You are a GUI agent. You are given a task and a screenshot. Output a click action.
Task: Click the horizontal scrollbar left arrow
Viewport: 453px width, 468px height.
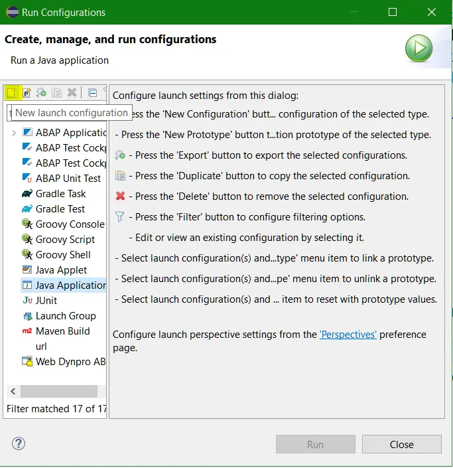click(13, 391)
